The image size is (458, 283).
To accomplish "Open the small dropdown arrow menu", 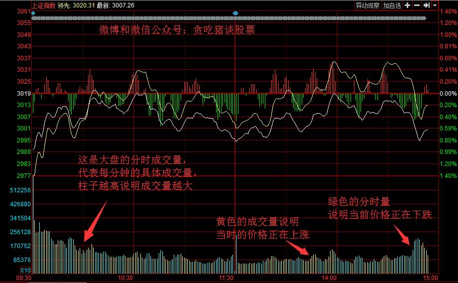I will coord(435,5).
